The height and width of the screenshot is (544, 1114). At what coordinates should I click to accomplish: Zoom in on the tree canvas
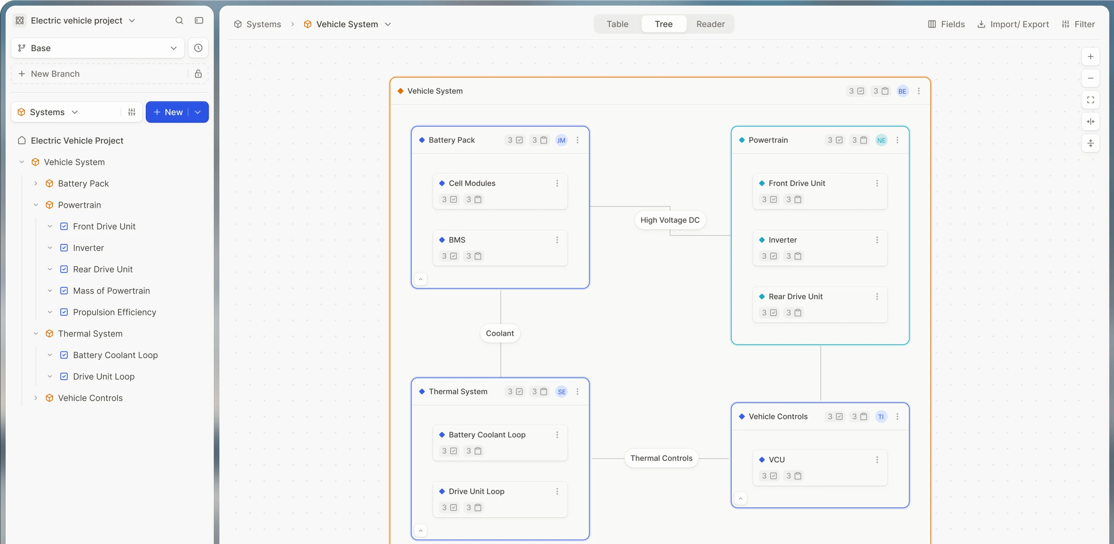1090,56
